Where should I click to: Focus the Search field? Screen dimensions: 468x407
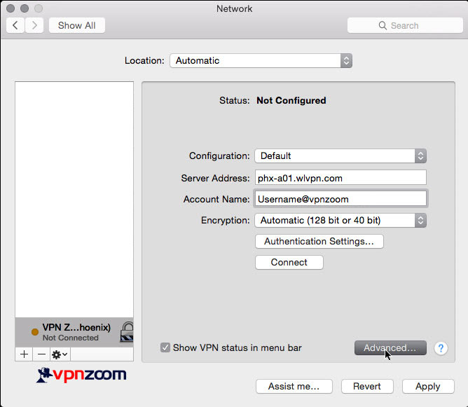(x=405, y=25)
